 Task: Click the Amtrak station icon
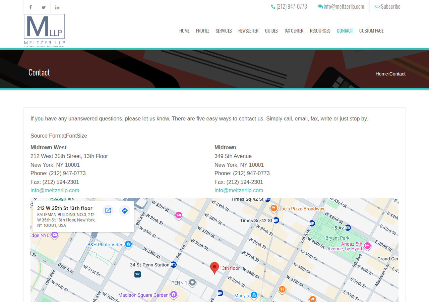pyautogui.click(x=137, y=274)
